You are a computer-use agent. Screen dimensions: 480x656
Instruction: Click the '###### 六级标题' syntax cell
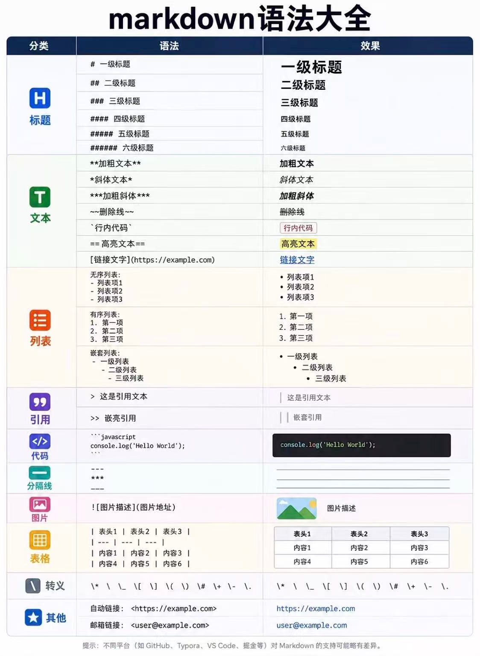click(x=170, y=148)
